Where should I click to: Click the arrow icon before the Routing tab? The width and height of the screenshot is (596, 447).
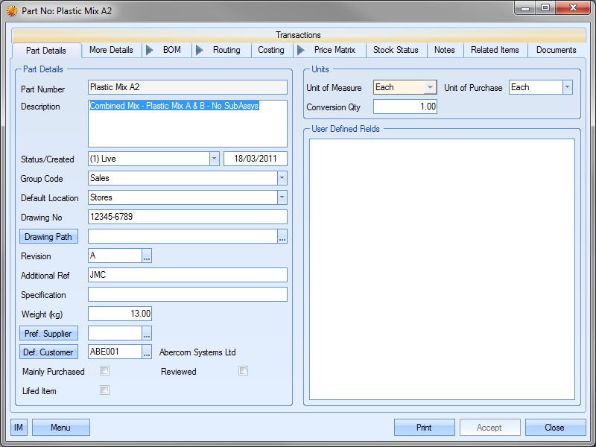199,50
